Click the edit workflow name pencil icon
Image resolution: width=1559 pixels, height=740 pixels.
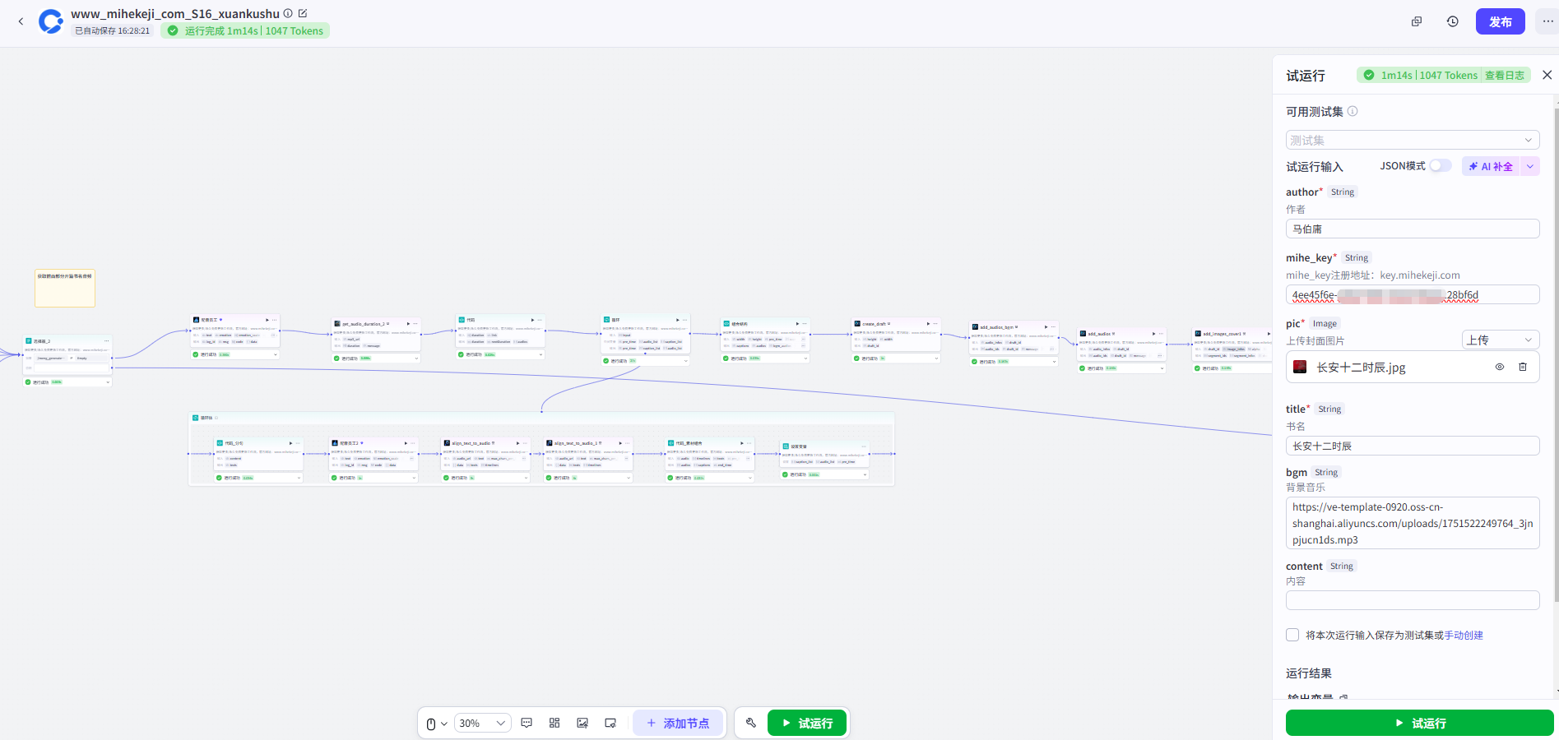(x=303, y=13)
